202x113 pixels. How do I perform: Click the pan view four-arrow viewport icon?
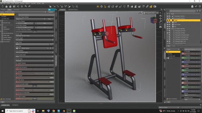[160, 19]
